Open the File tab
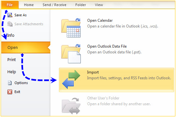 pyautogui.click(x=10, y=5)
